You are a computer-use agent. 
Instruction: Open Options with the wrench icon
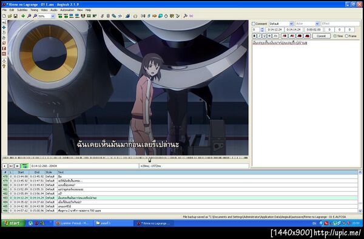coord(185,16)
